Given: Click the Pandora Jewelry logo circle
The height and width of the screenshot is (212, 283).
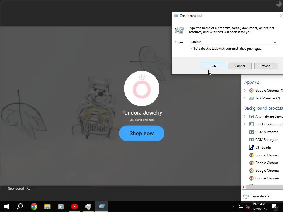Looking at the screenshot, I should tap(142, 89).
